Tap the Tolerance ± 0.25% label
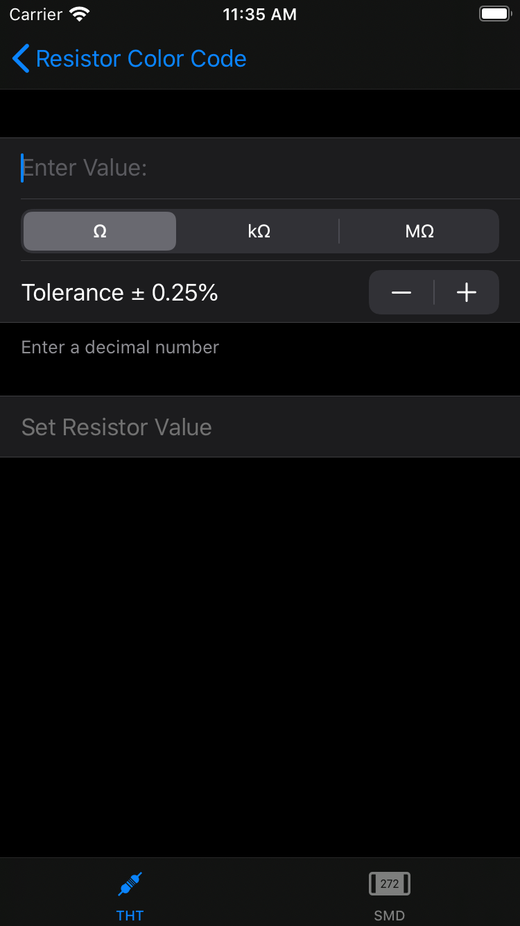 pyautogui.click(x=120, y=293)
